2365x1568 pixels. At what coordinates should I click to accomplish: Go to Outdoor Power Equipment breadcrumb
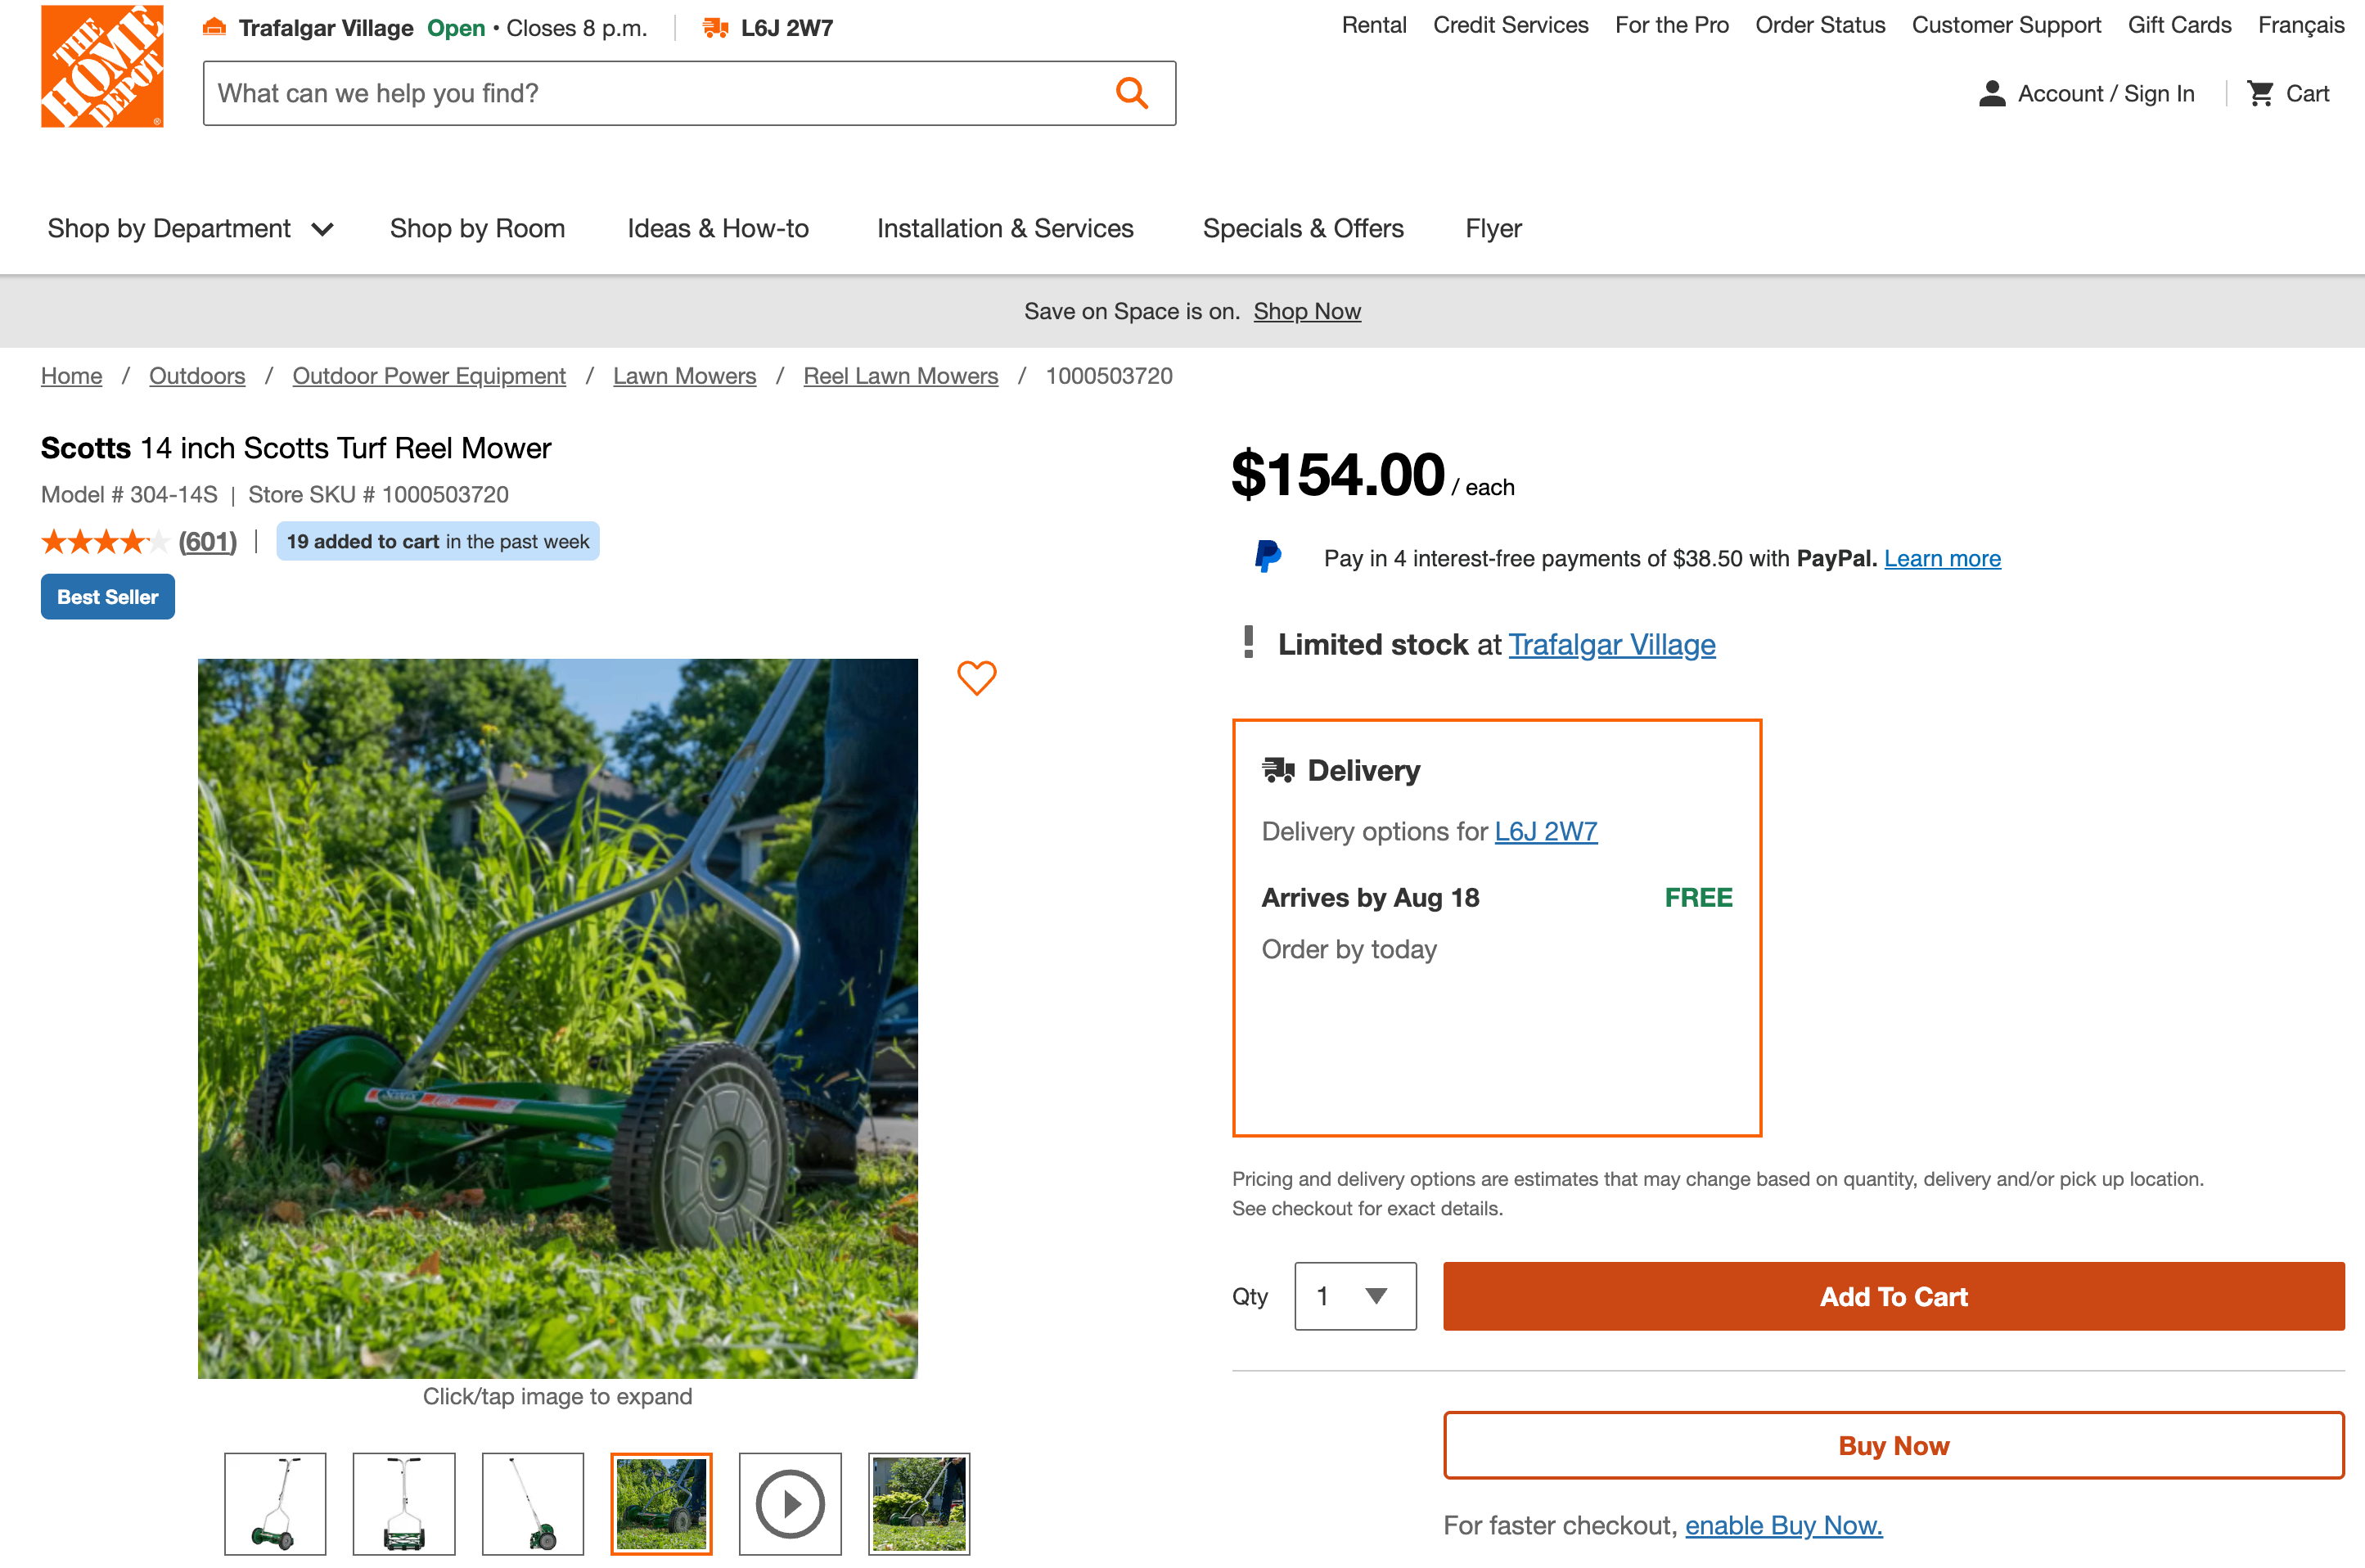pyautogui.click(x=429, y=376)
